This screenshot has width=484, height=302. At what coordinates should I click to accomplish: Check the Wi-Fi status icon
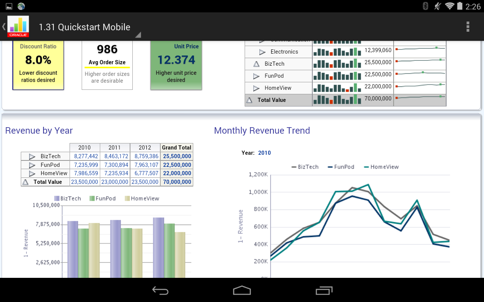tap(450, 6)
